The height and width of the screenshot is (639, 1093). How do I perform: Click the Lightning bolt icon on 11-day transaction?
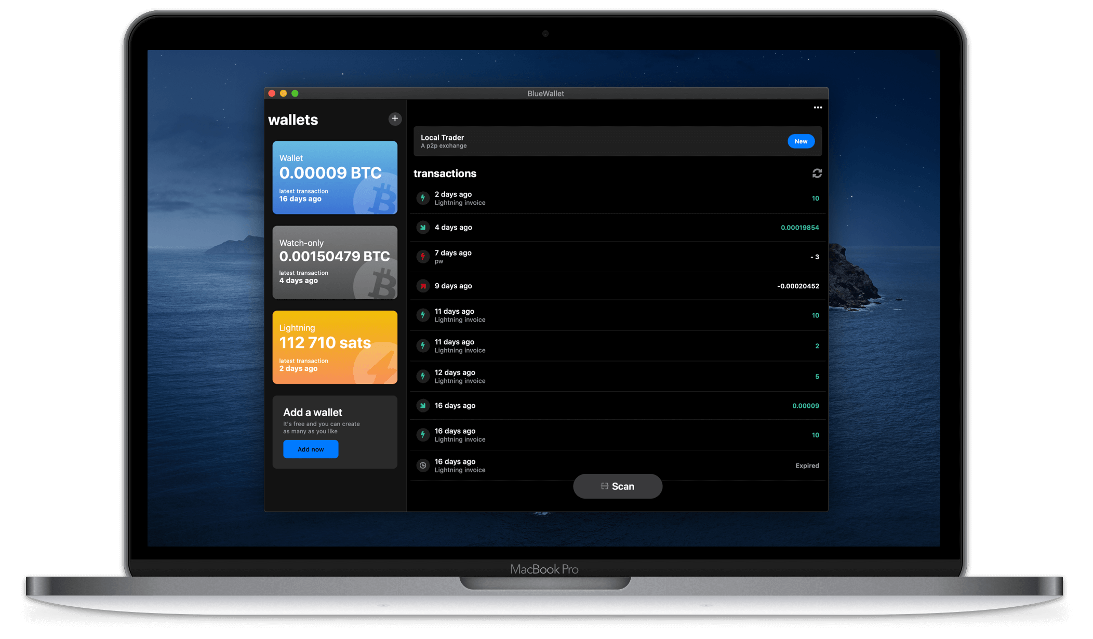[423, 314]
